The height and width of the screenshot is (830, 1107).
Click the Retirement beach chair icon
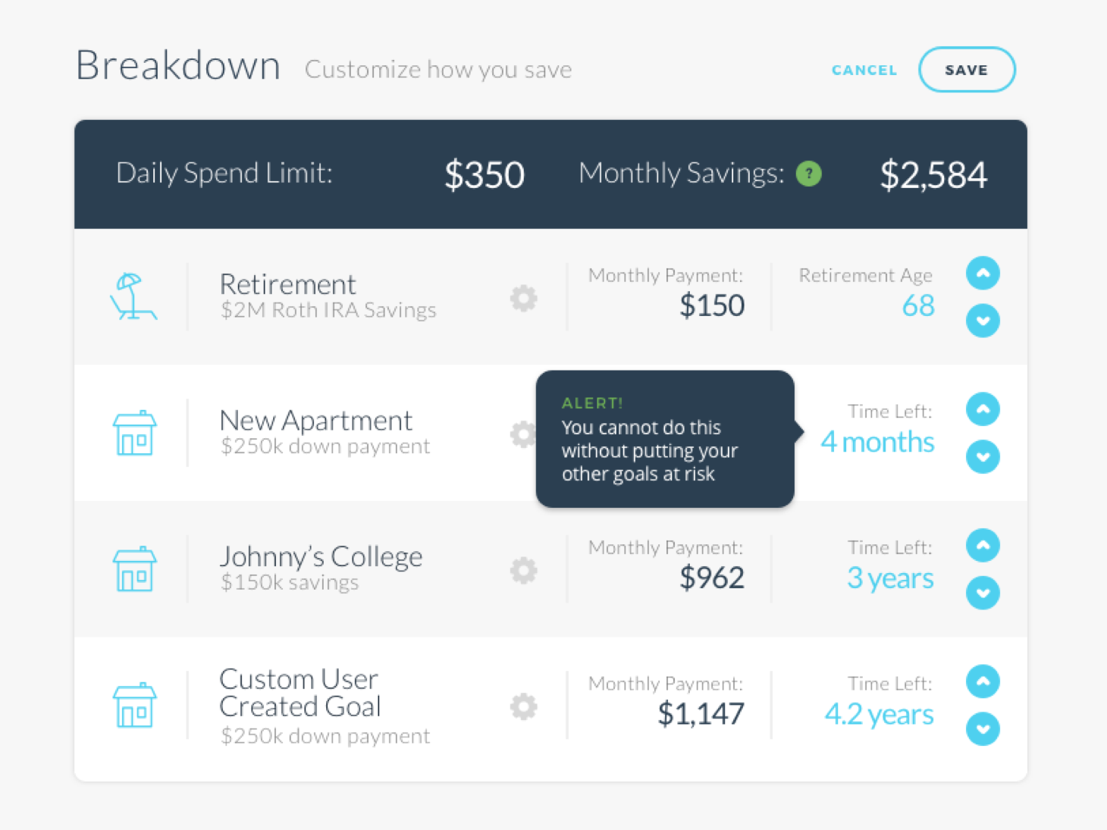pyautogui.click(x=133, y=296)
